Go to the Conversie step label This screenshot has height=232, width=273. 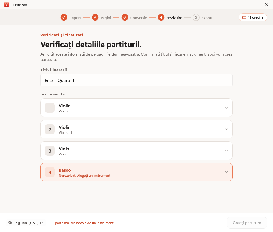click(x=139, y=18)
